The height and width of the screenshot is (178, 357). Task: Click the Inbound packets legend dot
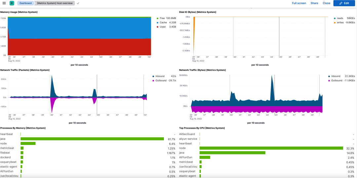tap(153, 76)
